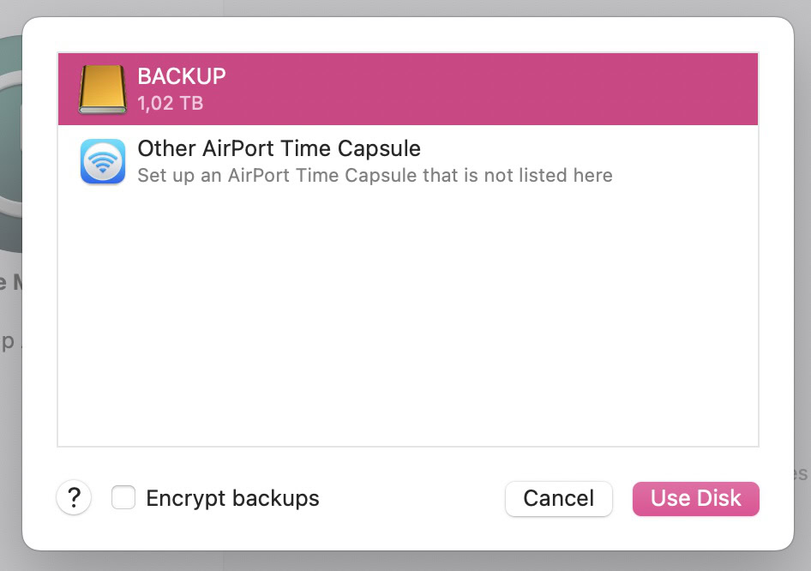This screenshot has width=811, height=571.
Task: Click the orange BACKUP external drive icon
Action: coord(103,89)
